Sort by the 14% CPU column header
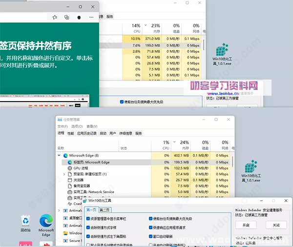The image size is (293, 247). (x=132, y=29)
